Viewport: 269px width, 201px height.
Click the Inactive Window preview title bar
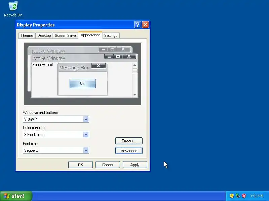click(x=80, y=50)
